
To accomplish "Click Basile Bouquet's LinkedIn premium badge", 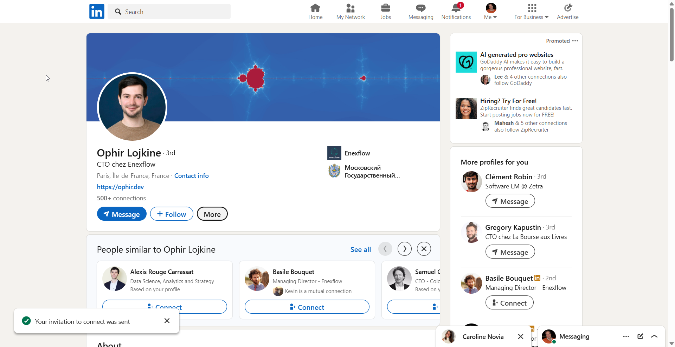I will pos(537,278).
